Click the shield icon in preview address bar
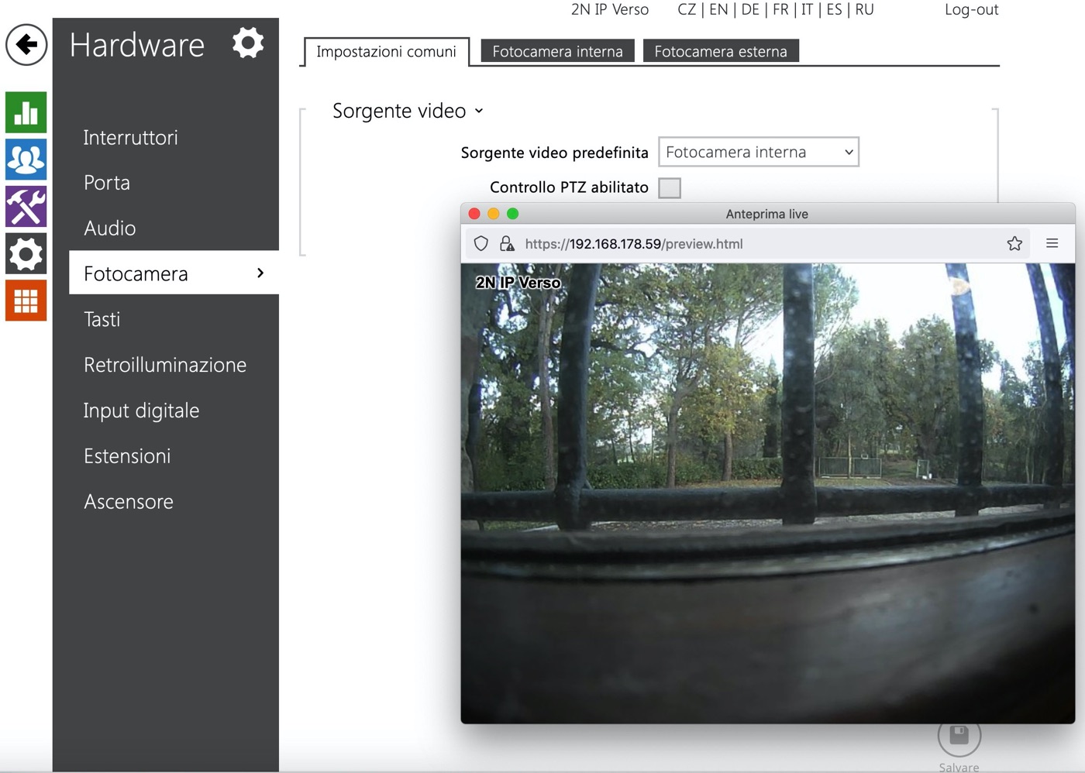 tap(481, 244)
